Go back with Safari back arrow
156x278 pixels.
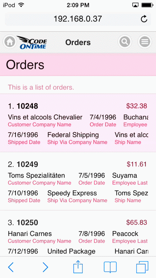pos(11,267)
